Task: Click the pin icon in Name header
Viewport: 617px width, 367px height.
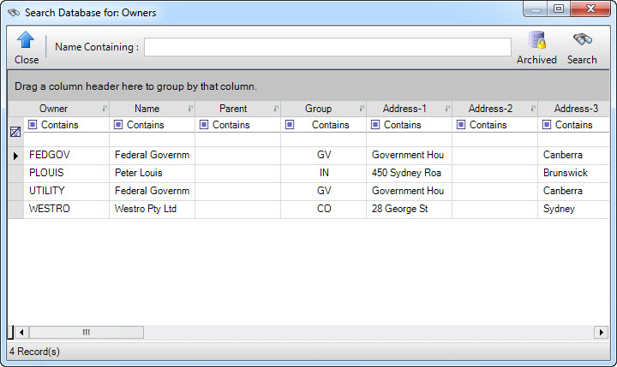Action: click(x=190, y=109)
